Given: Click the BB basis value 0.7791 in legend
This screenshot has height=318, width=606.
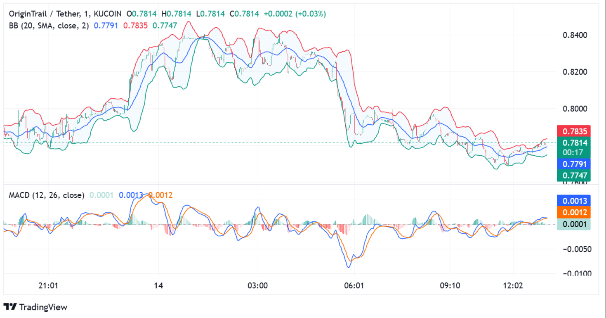Looking at the screenshot, I should pos(106,26).
